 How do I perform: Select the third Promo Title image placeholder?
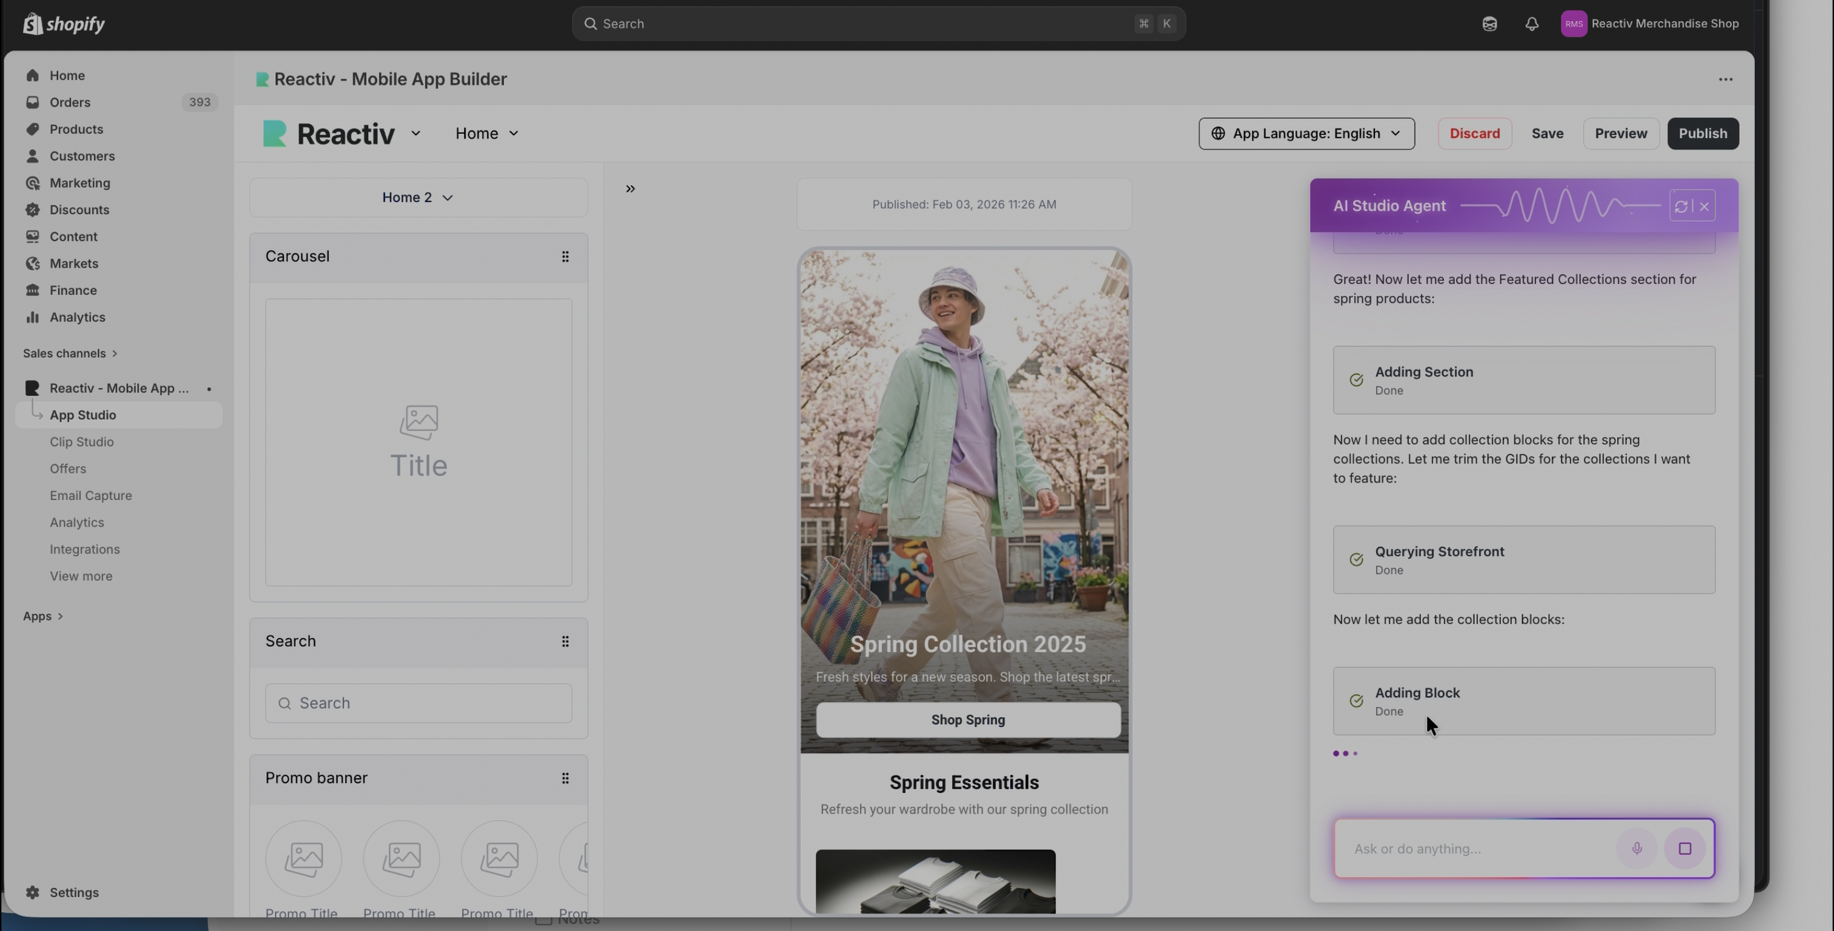pyautogui.click(x=499, y=858)
